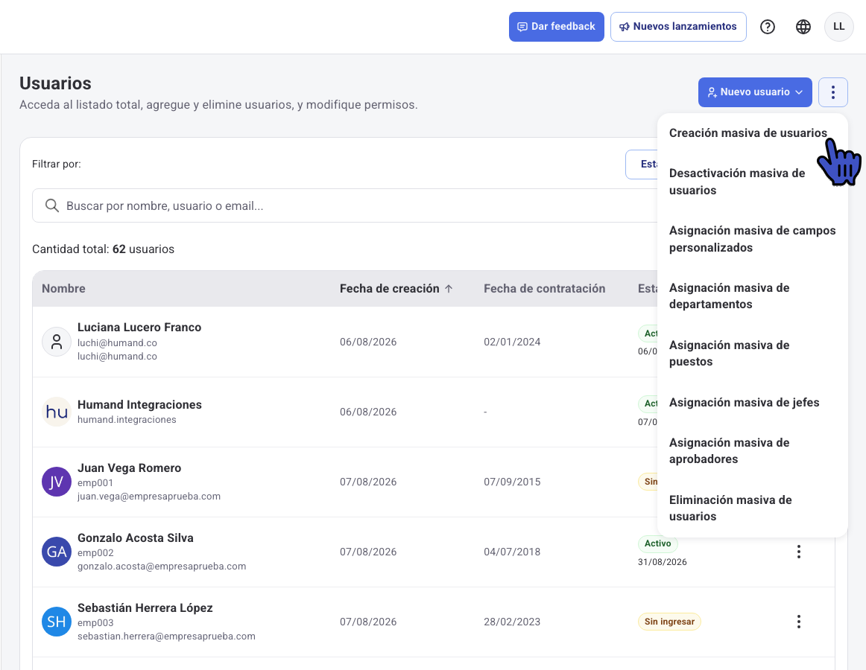Click the Activo badge for Gonzalo
The height and width of the screenshot is (670, 866).
[x=658, y=543]
